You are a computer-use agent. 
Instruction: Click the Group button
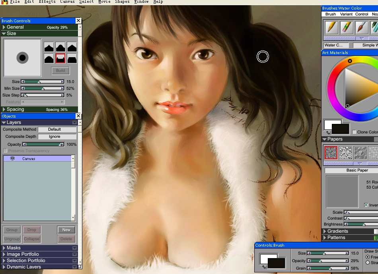12,230
